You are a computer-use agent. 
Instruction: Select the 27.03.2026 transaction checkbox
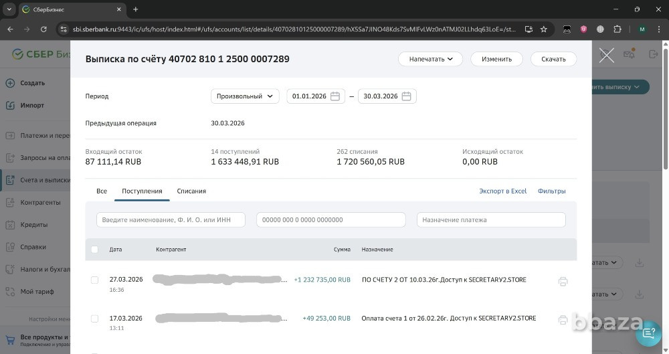pyautogui.click(x=94, y=280)
